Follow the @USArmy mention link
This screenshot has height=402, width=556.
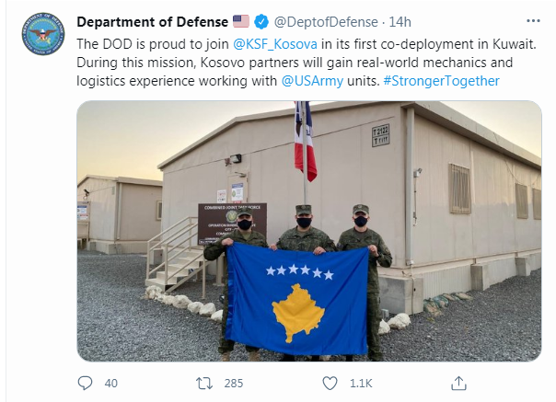312,81
